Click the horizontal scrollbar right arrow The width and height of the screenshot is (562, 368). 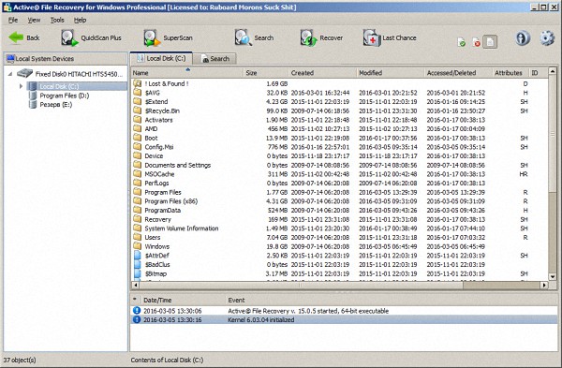pyautogui.click(x=544, y=286)
